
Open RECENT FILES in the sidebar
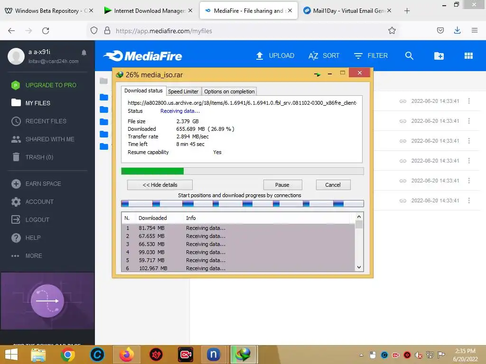point(39,121)
